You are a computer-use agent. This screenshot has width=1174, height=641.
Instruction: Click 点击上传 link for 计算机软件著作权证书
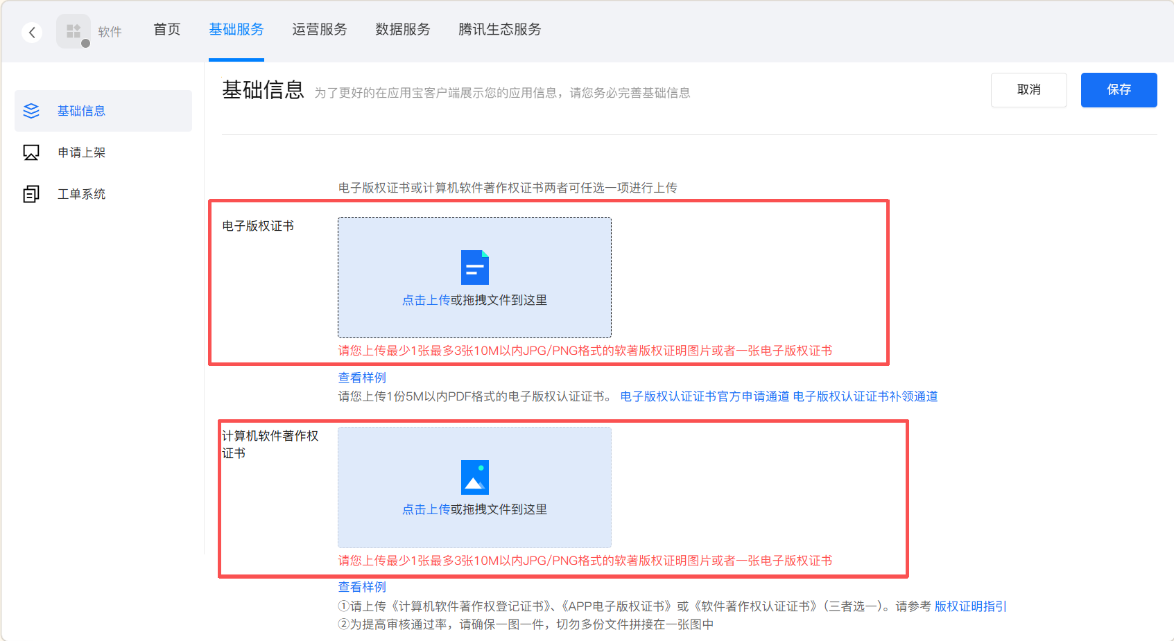426,509
